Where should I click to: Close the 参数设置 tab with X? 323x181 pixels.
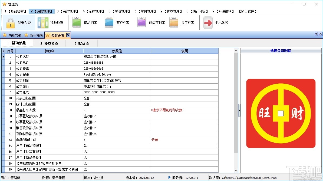click(x=68, y=35)
